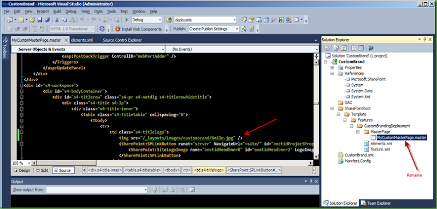Click the Copy toolbar icon
Viewport: 437px width, 209px height.
pyautogui.click(x=64, y=20)
